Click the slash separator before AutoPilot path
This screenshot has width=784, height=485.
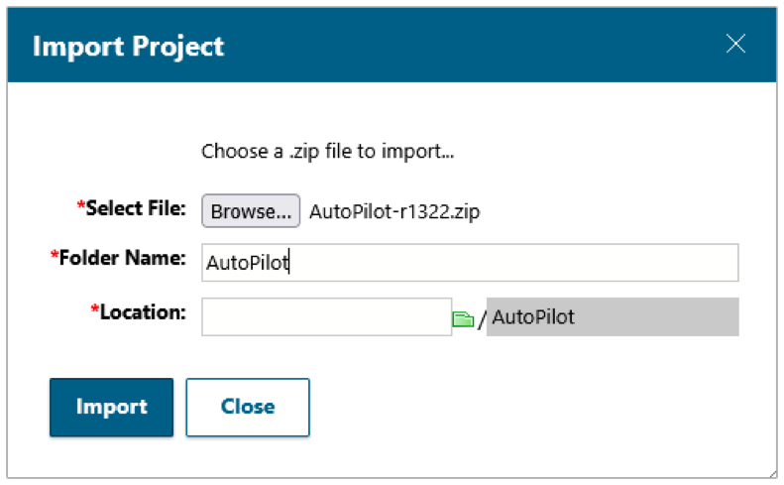coord(482,319)
